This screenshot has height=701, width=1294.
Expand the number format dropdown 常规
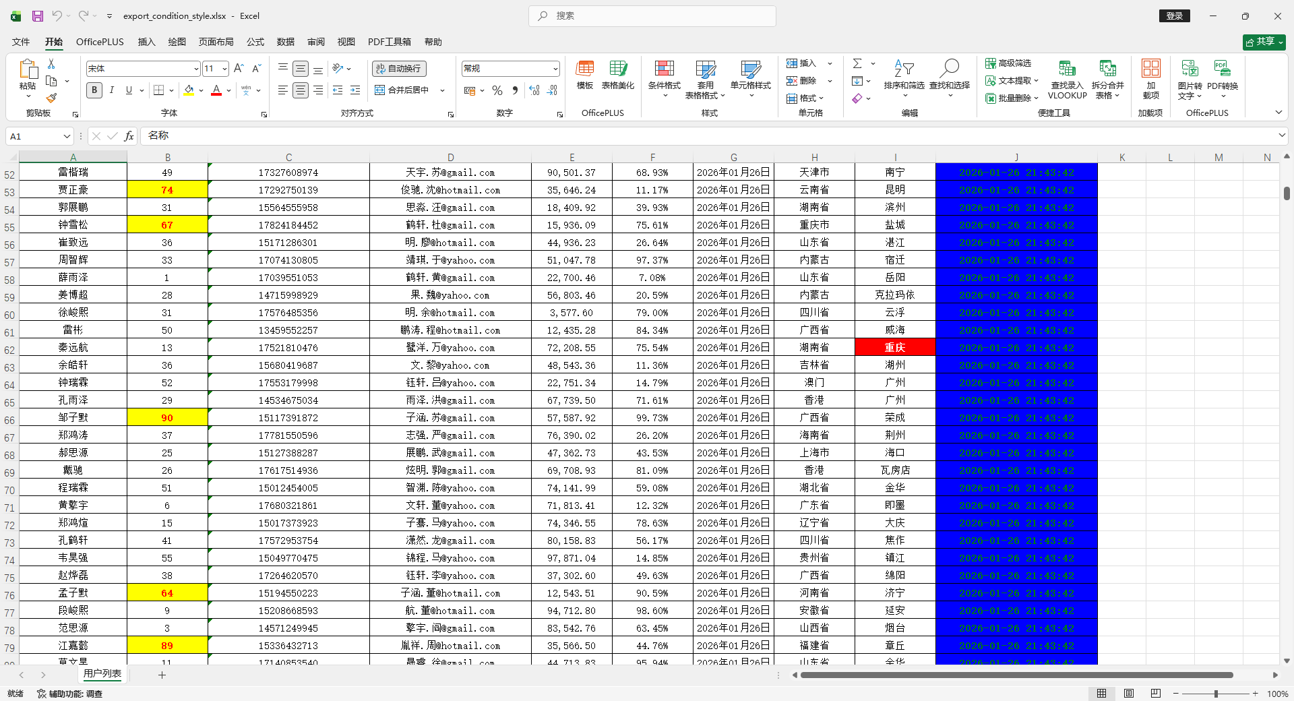(x=555, y=69)
